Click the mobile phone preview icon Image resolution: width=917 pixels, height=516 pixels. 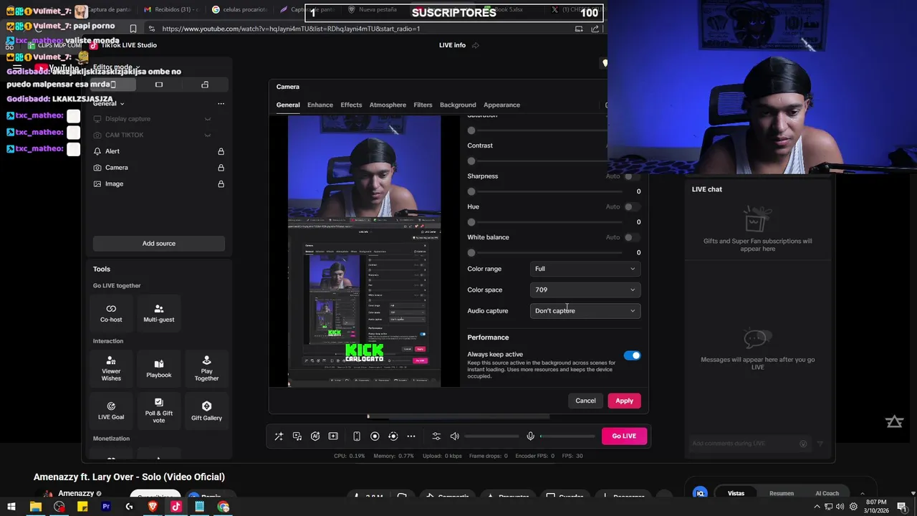[x=357, y=436]
